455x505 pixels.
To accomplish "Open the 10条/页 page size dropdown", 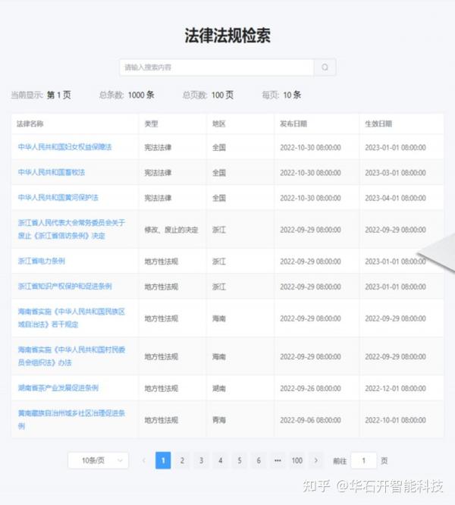I will [x=99, y=460].
